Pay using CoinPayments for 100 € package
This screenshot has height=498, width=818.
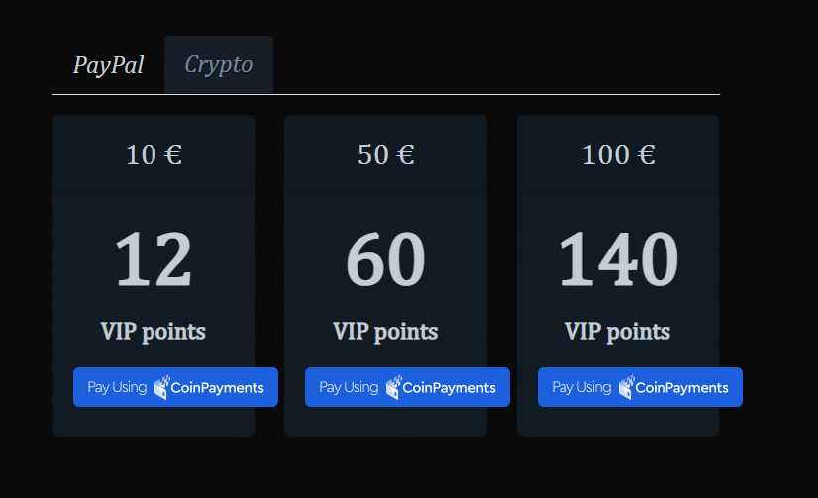[x=640, y=387]
